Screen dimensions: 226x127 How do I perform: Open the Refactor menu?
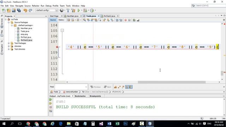[x=36, y=6]
